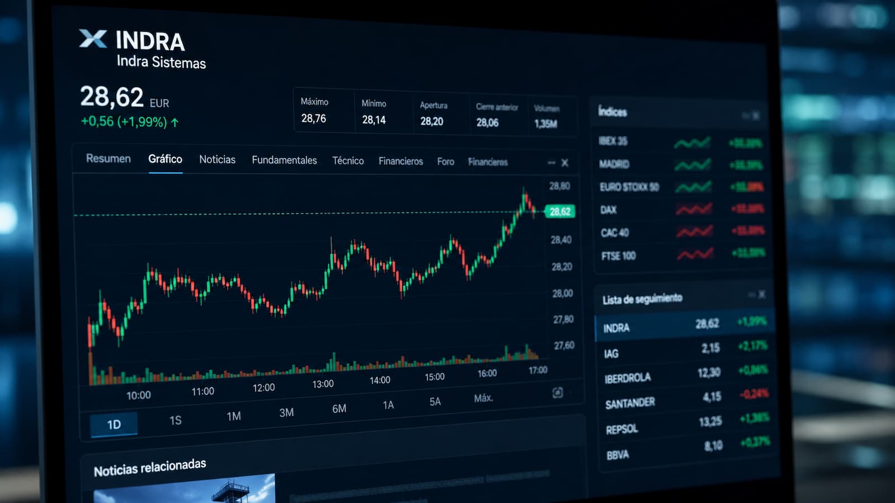895x503 pixels.
Task: Open FTSE 100 red sparkline
Action: [695, 254]
